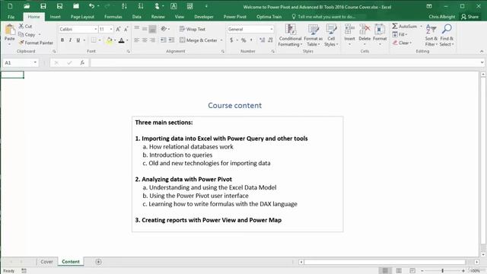
Task: Click the Borders icon
Action: [94, 40]
